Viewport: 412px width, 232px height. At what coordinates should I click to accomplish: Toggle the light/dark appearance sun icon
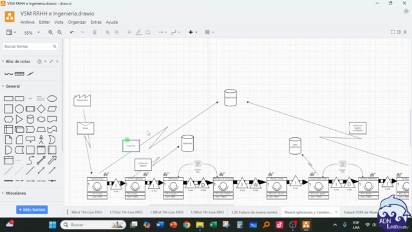pos(406,12)
